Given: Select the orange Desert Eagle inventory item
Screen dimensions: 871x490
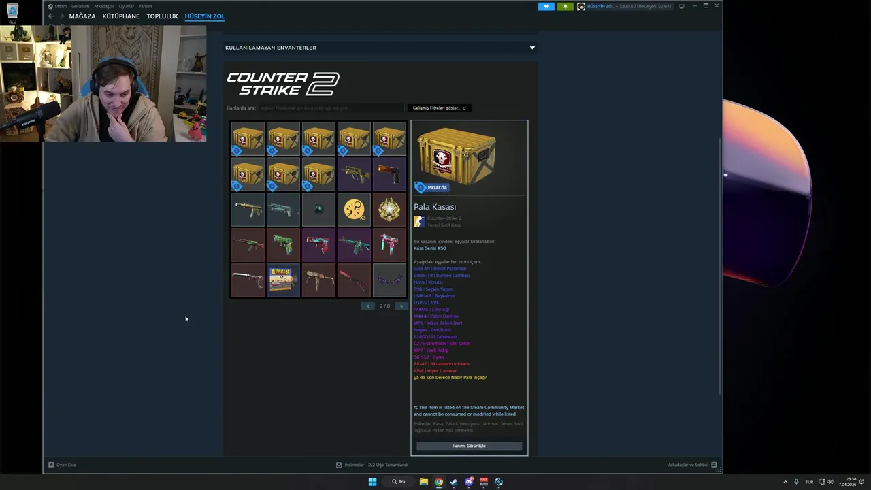Looking at the screenshot, I should 389,174.
